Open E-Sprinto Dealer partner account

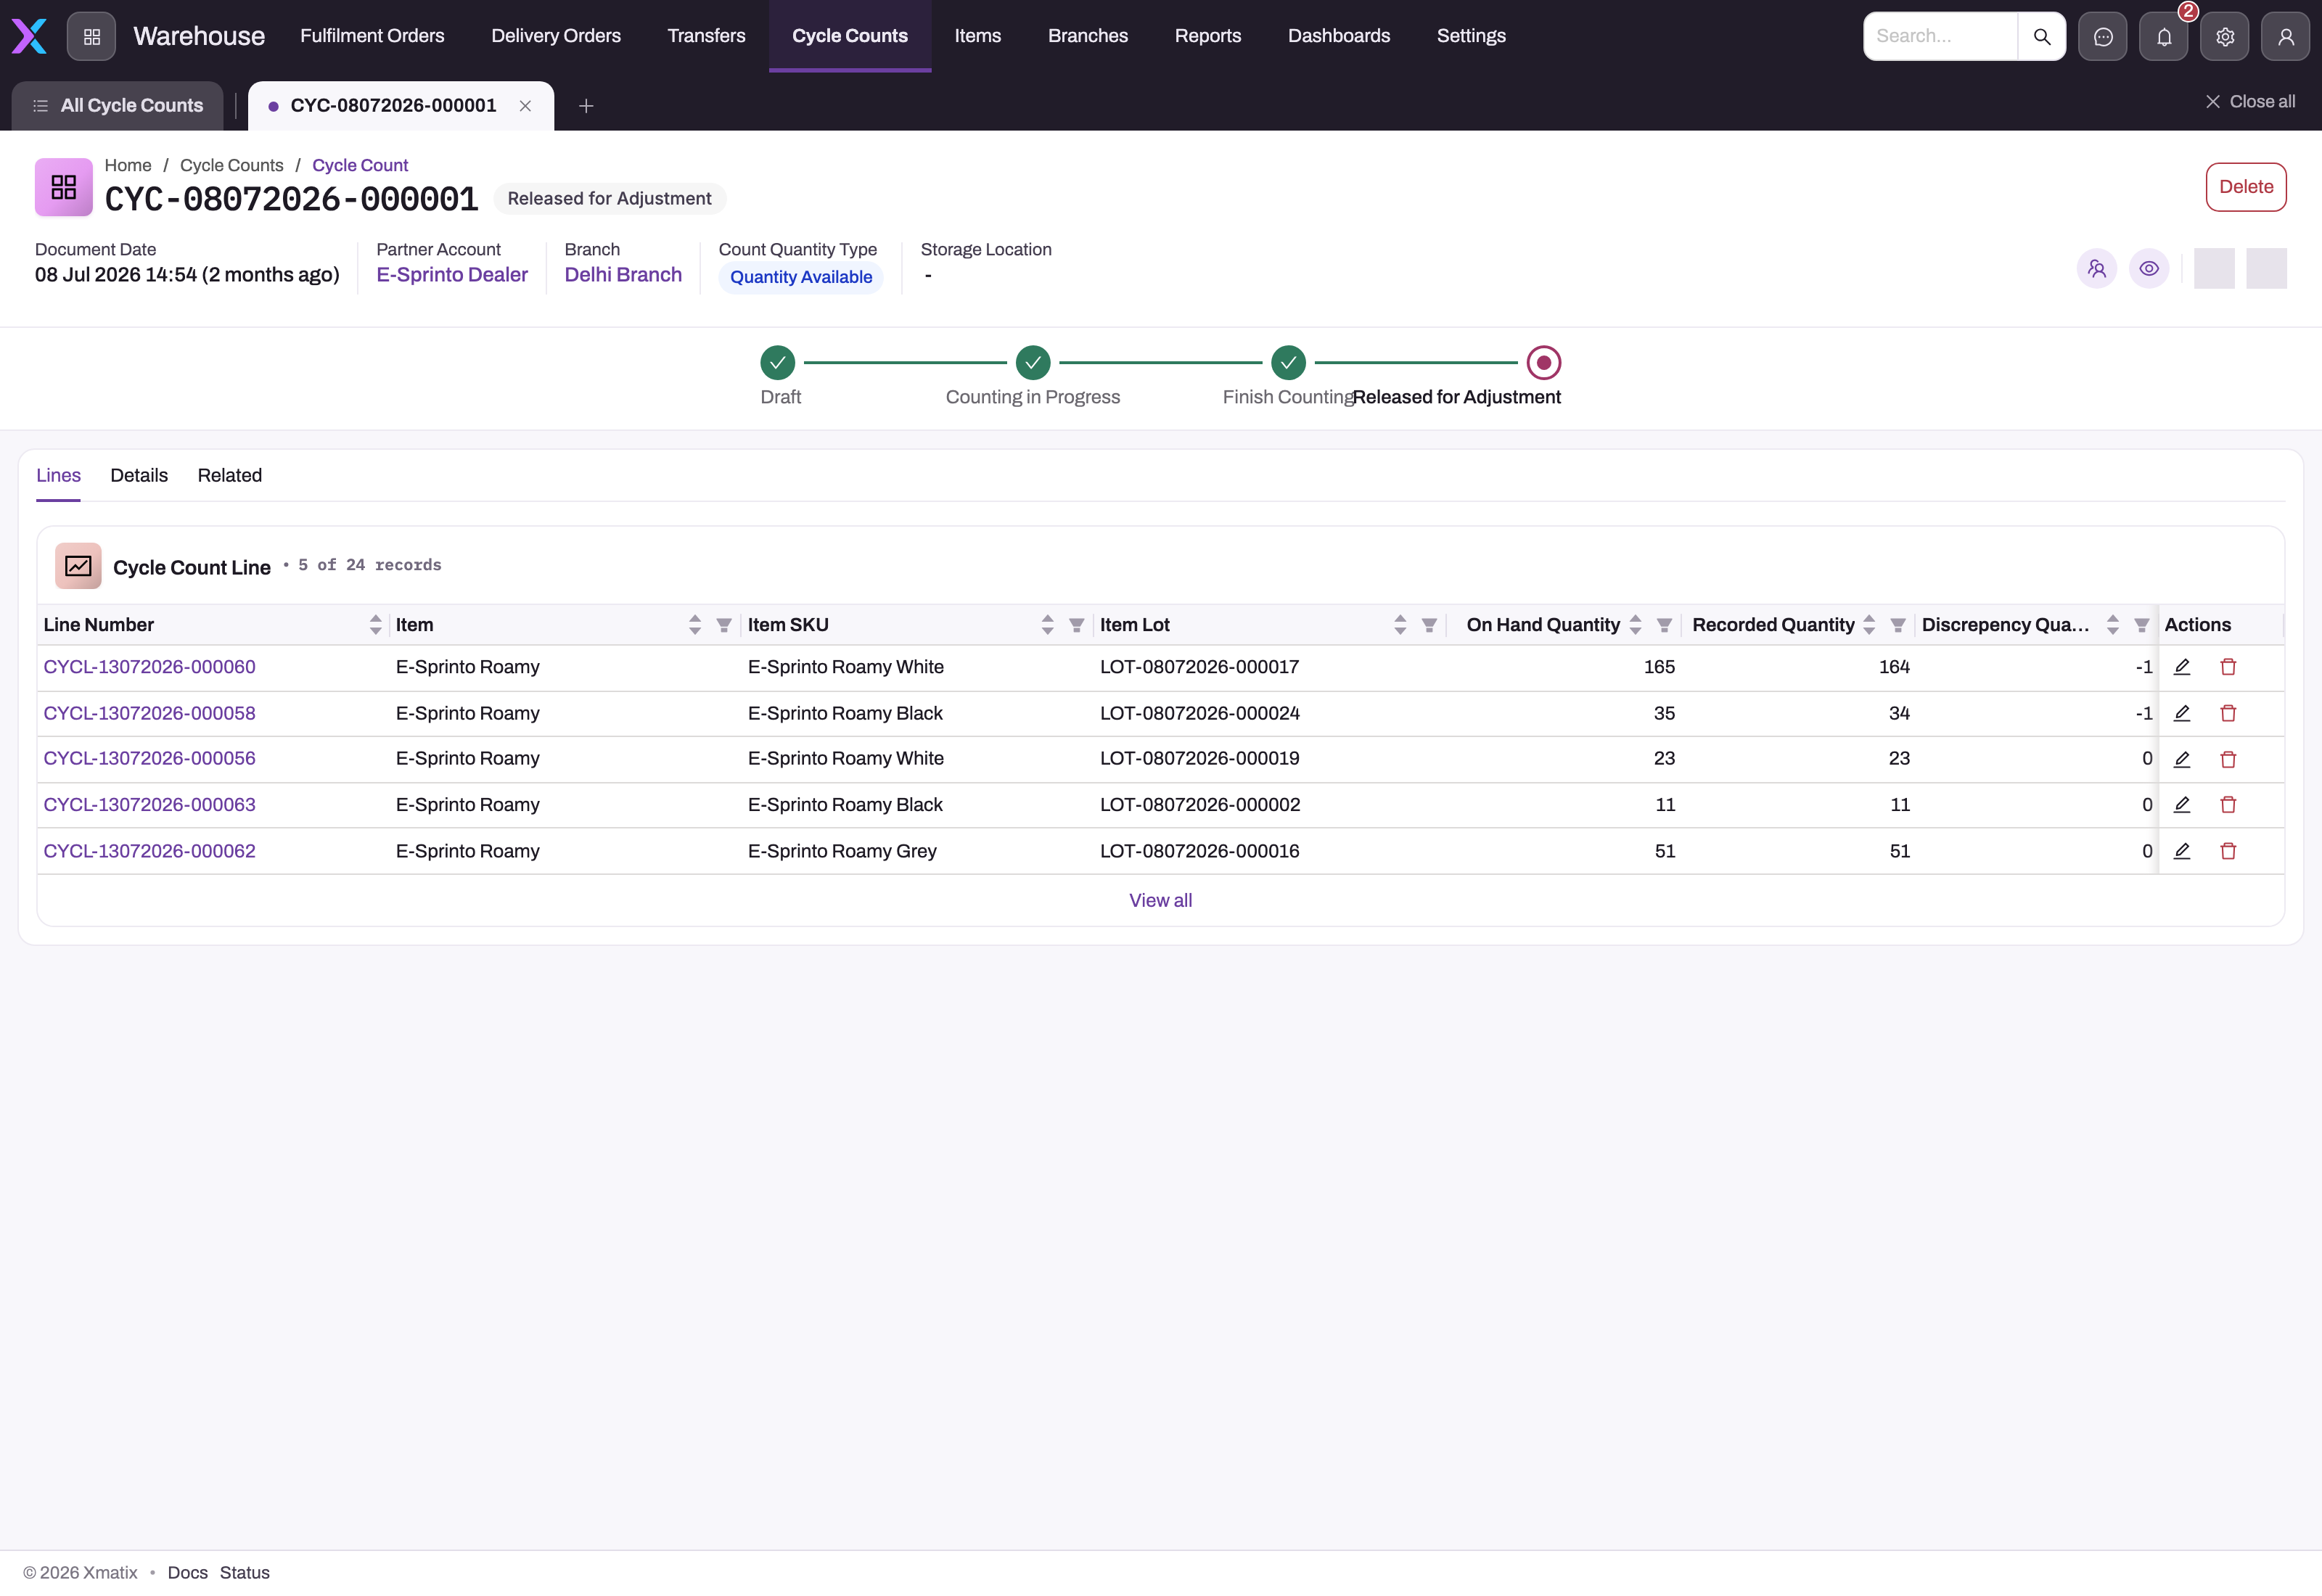(x=452, y=275)
